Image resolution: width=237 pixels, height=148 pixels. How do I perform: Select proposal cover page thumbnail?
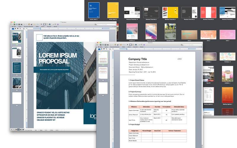[17, 37]
